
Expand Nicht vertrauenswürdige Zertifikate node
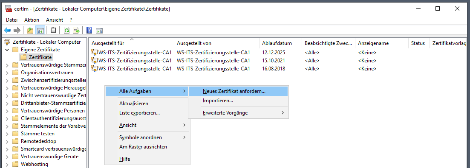coord(7,95)
